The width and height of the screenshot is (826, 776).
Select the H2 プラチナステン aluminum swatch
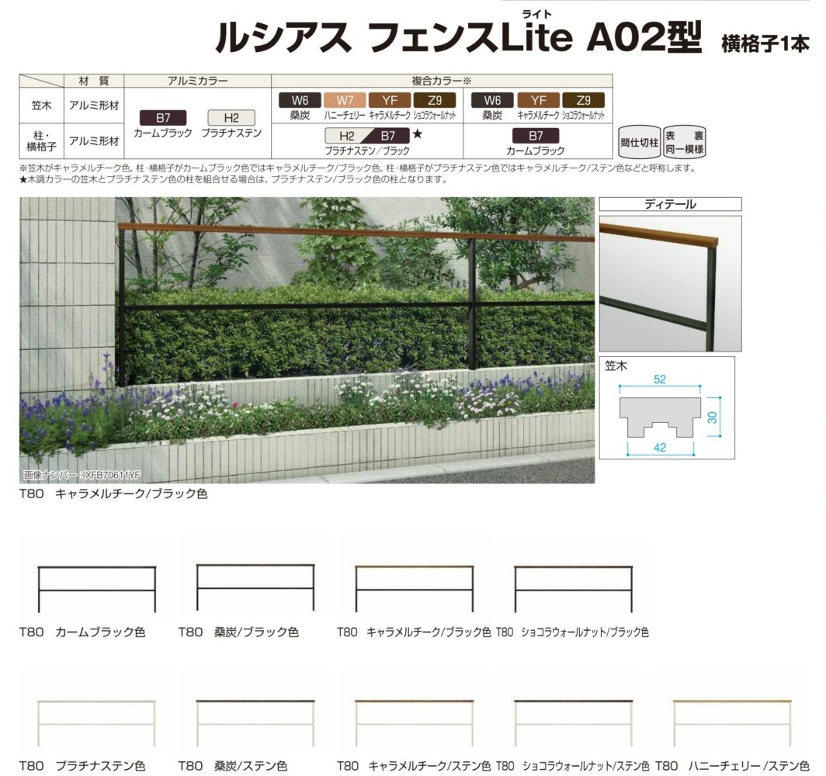click(x=231, y=117)
